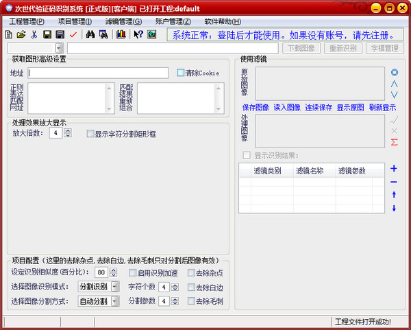
Task: Open the 工程管理(P) menu
Action: pyautogui.click(x=27, y=21)
